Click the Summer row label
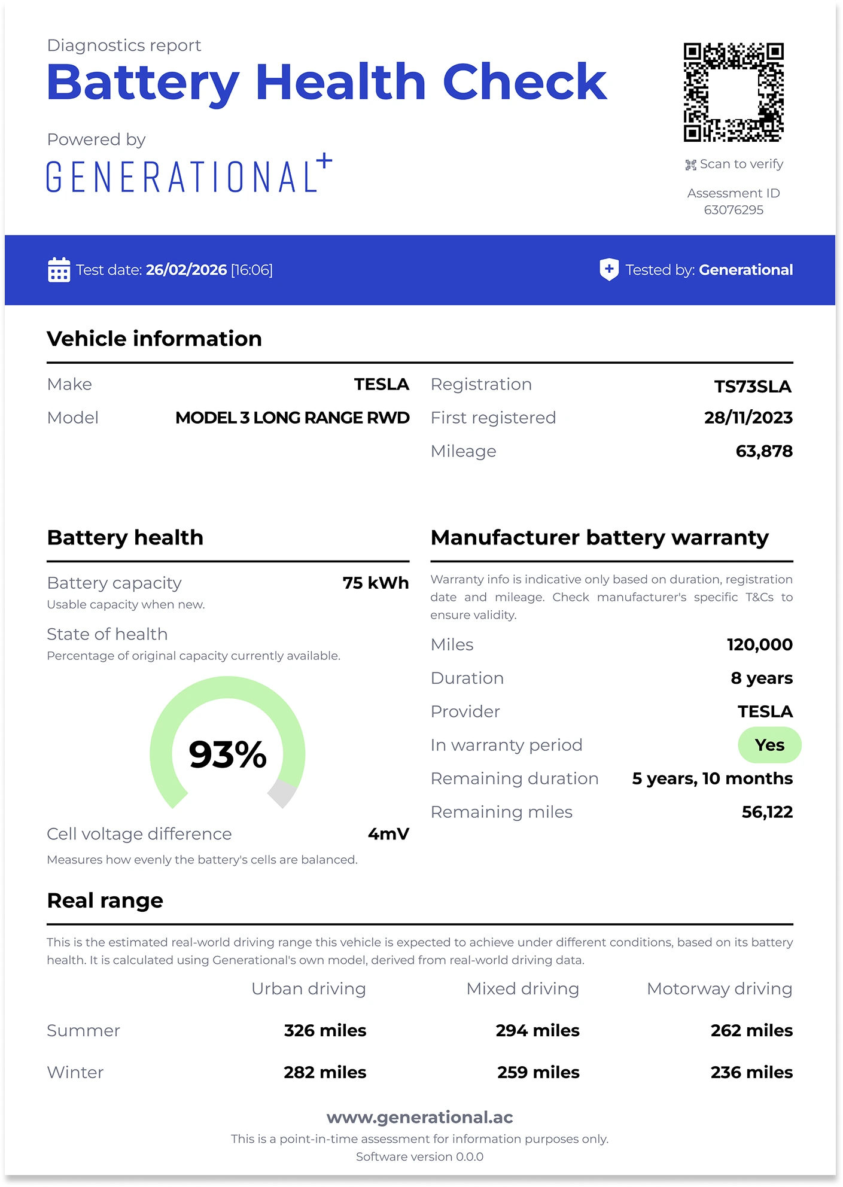The image size is (843, 1187). pyautogui.click(x=83, y=1030)
